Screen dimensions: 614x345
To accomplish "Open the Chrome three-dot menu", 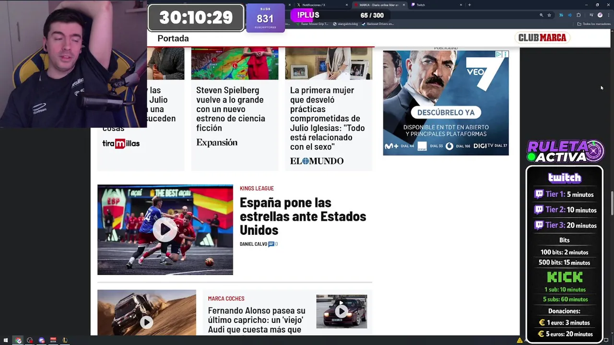I will 609,15.
